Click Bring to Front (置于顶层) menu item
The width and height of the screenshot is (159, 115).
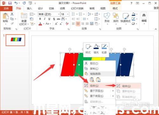click(x=100, y=91)
